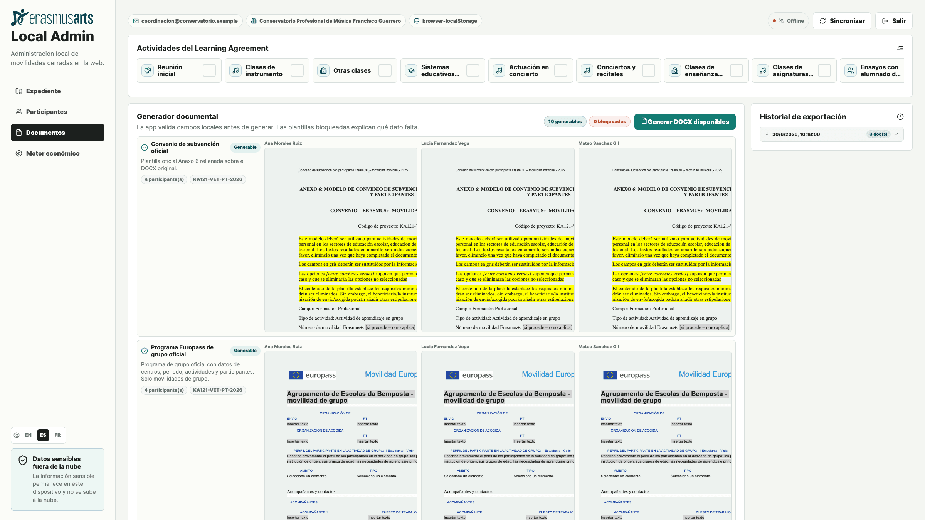
Task: Enable the Sistemas educativos checkbox
Action: point(473,70)
